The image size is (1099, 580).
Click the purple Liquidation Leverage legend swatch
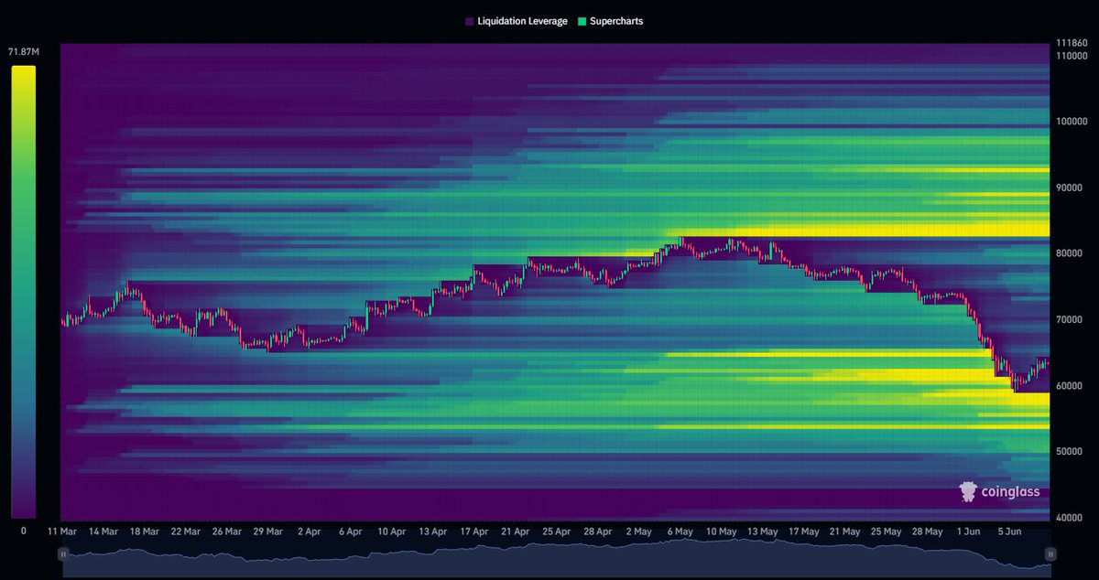(469, 21)
